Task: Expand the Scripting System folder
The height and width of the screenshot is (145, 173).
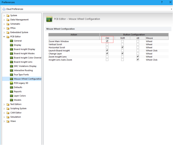Action: [4, 109]
